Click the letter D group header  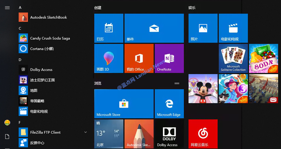coord(20,60)
